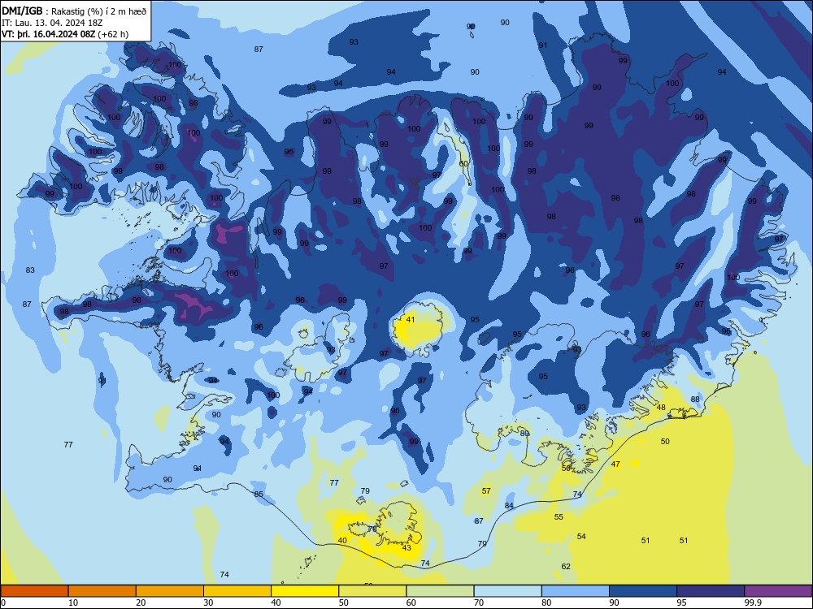Image resolution: width=813 pixels, height=609 pixels.
Task: Click the '95' legend scale label
Action: click(x=682, y=603)
